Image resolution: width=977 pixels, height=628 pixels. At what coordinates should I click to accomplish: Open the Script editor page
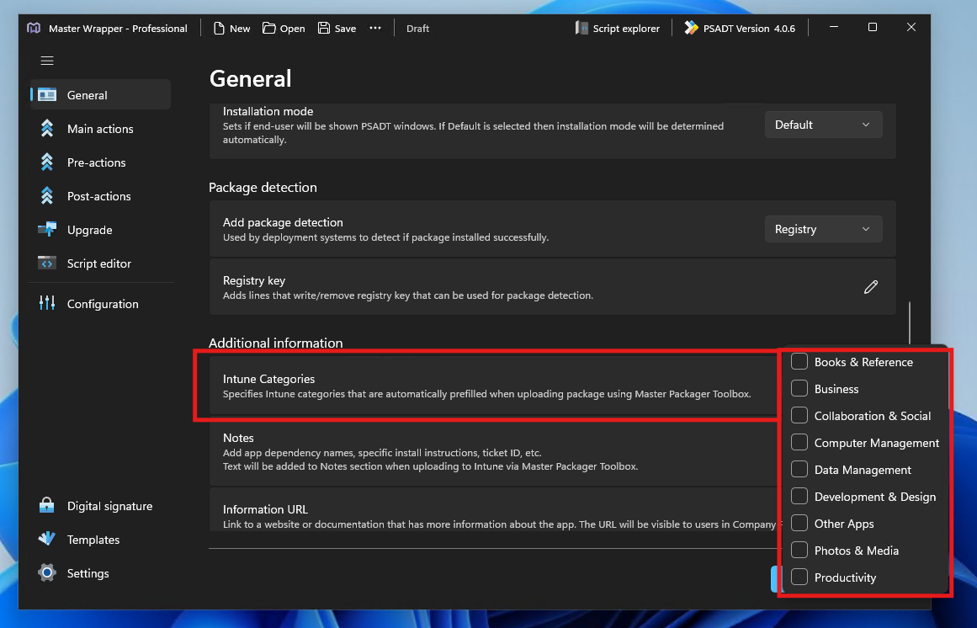coord(100,263)
